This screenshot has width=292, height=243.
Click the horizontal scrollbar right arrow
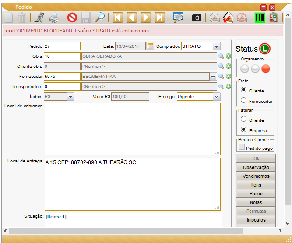pos(281,231)
